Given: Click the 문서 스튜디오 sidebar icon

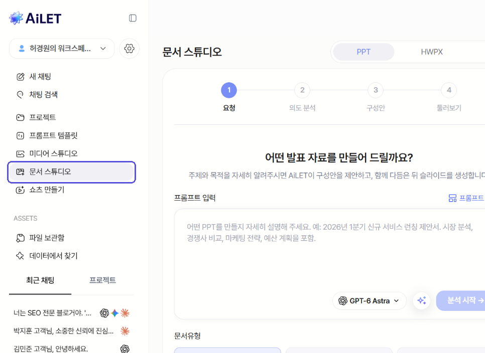Looking at the screenshot, I should [x=20, y=172].
